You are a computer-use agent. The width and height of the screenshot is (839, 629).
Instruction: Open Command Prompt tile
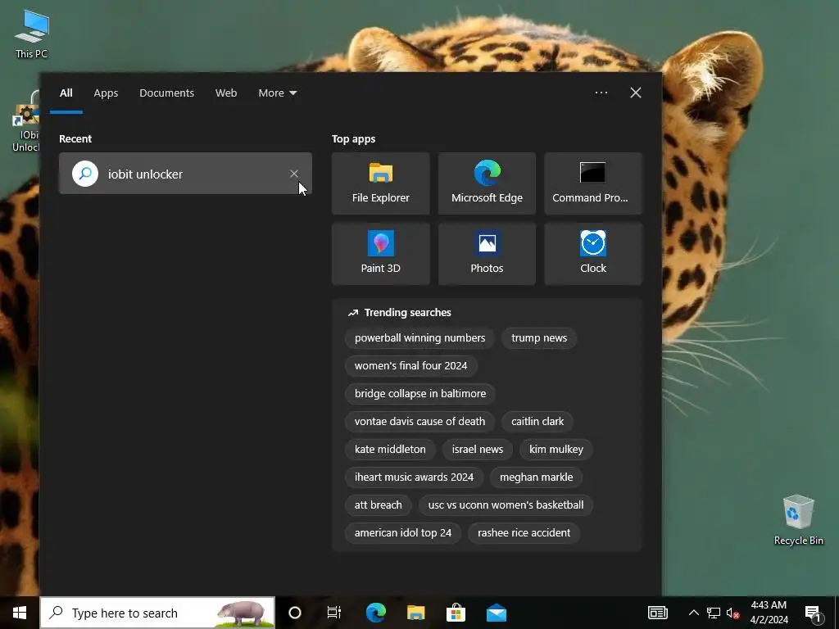click(x=593, y=183)
